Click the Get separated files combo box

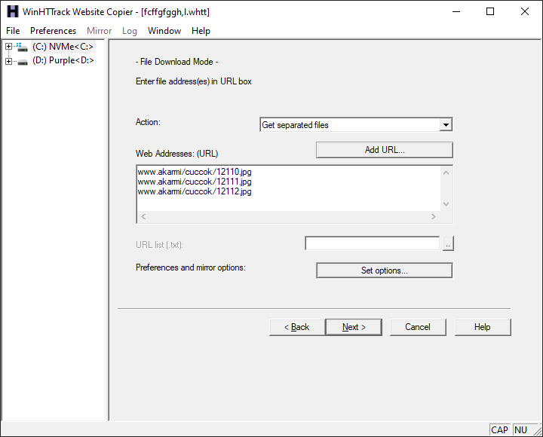tap(356, 124)
